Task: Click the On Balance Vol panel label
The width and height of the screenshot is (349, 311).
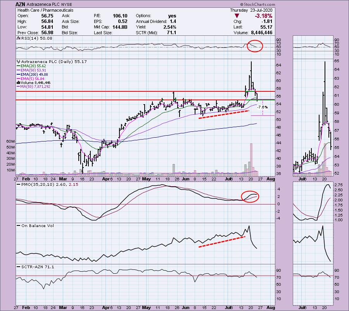Action: [x=38, y=226]
